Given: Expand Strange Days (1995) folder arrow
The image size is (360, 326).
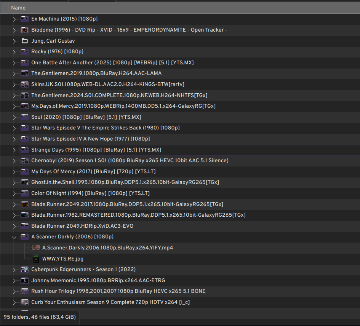Looking at the screenshot, I should click(x=14, y=150).
